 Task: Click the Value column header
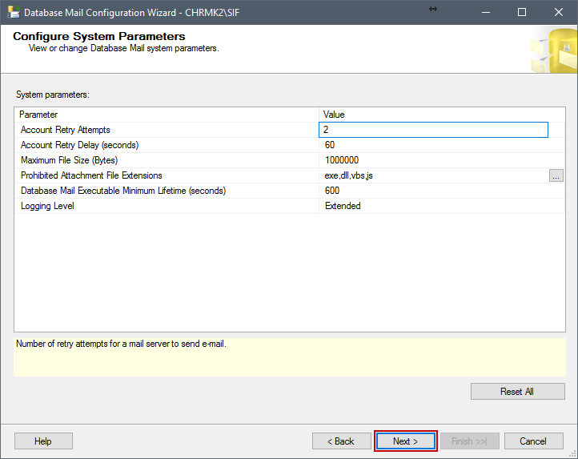(442, 115)
